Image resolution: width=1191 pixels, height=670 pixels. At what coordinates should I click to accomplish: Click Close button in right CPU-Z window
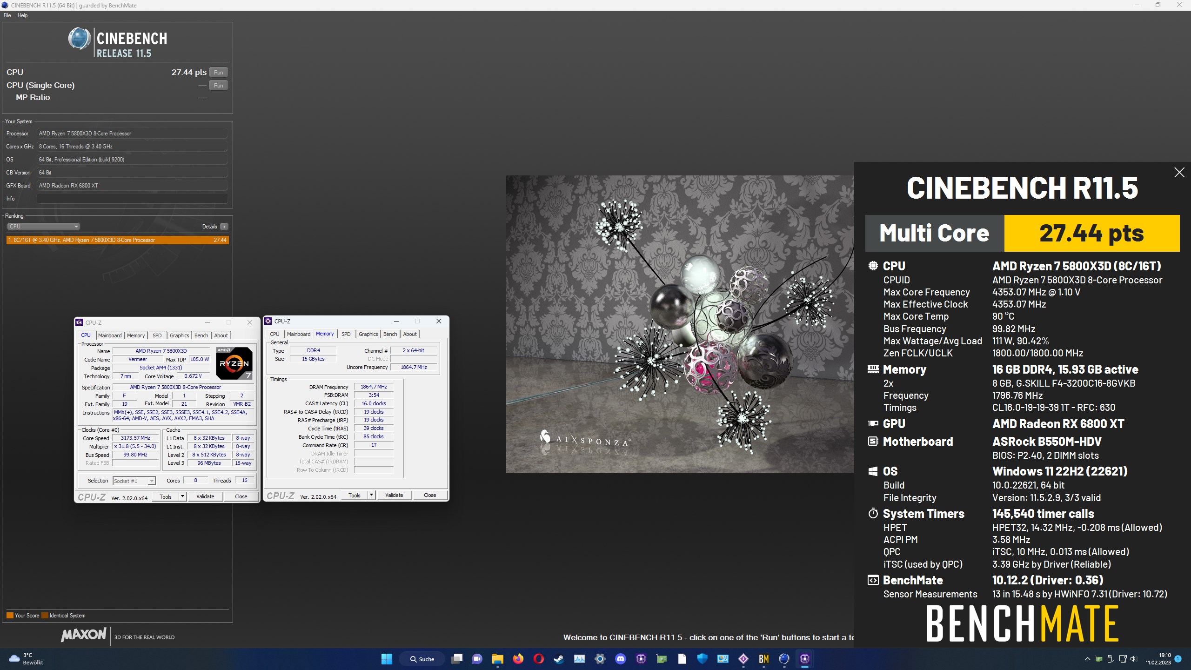coord(430,496)
